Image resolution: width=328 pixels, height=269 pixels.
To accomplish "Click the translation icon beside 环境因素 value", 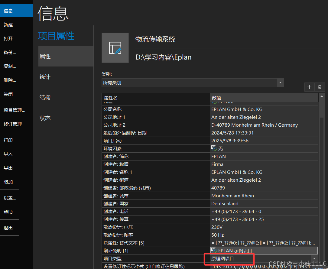I will (x=214, y=148).
